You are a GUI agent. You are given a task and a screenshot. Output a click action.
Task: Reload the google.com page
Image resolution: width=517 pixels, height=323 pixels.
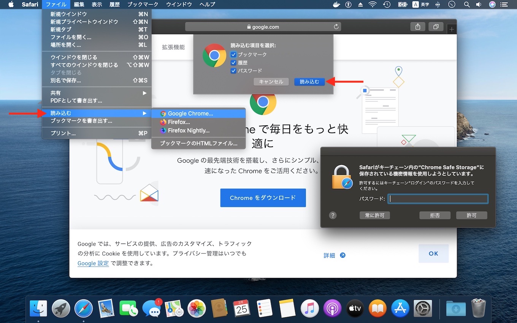336,27
